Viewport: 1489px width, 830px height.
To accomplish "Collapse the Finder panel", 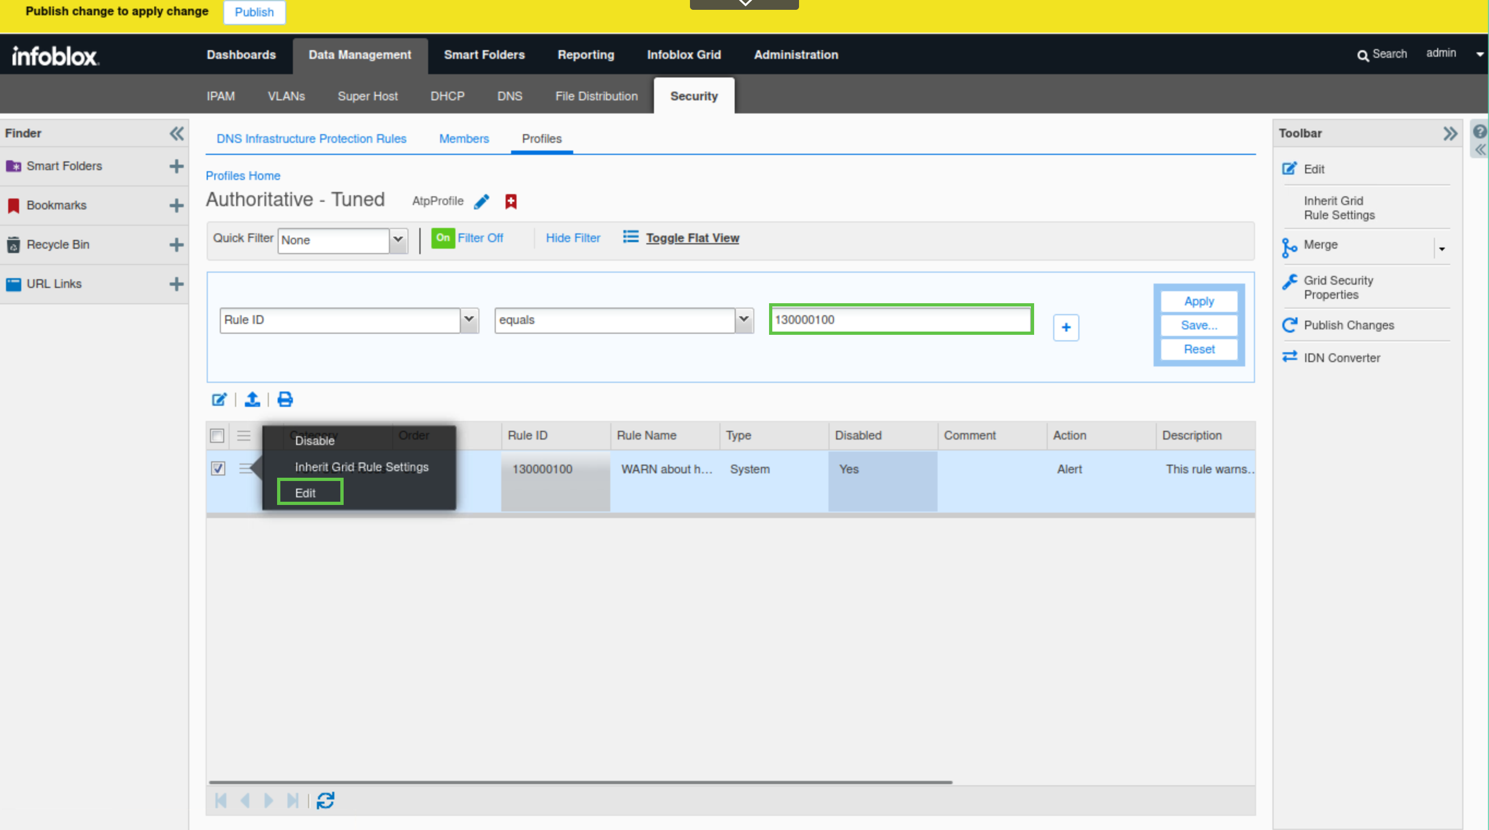I will pyautogui.click(x=176, y=134).
